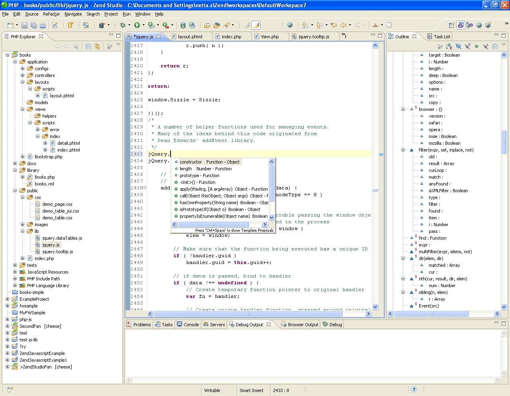510x396 pixels.
Task: Select find : Function in Outline
Action: tap(432, 238)
